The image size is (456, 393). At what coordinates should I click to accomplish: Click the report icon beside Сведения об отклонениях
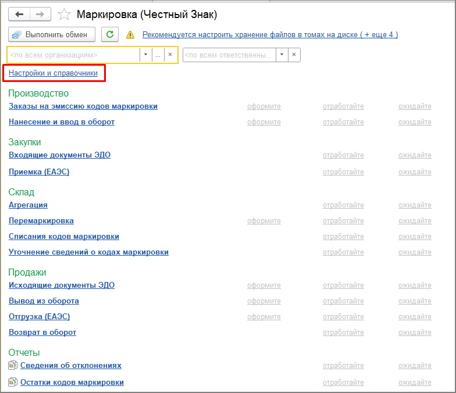coord(13,365)
